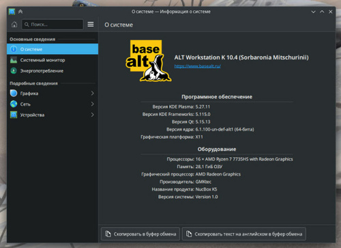Click the Qt version value 5.15.13

click(203, 122)
